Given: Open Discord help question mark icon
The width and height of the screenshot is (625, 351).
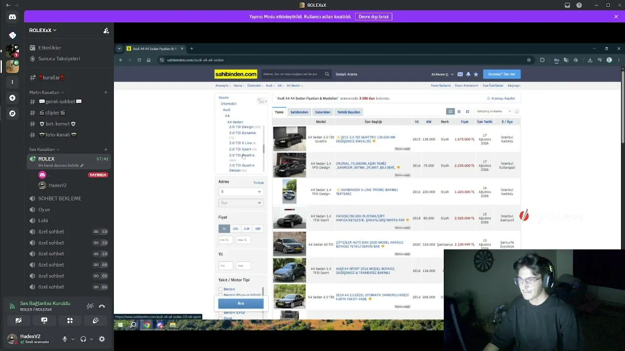Looking at the screenshot, I should click(579, 5).
